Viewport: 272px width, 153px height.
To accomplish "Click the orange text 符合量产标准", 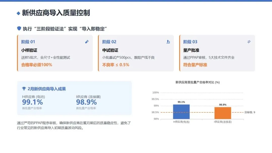I will click(195, 65).
